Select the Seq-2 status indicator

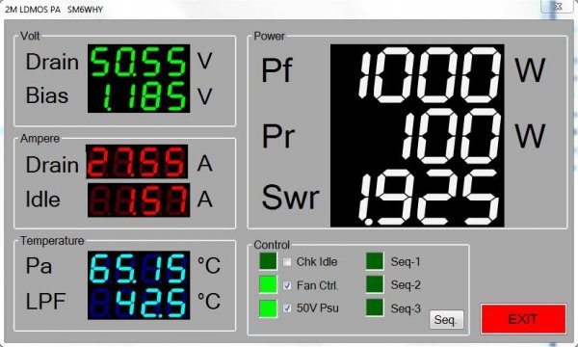(375, 284)
